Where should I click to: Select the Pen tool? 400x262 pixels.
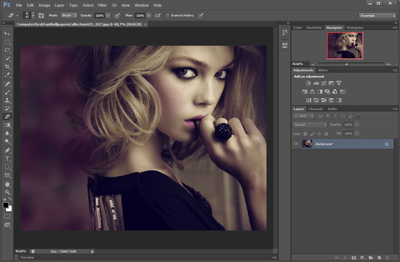click(7, 150)
